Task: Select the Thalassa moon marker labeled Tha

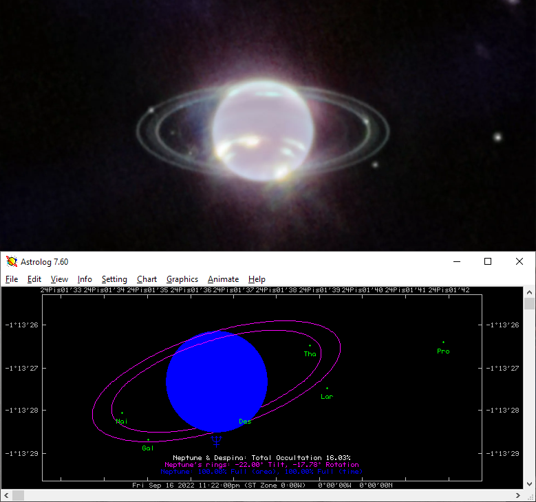Action: pyautogui.click(x=310, y=353)
